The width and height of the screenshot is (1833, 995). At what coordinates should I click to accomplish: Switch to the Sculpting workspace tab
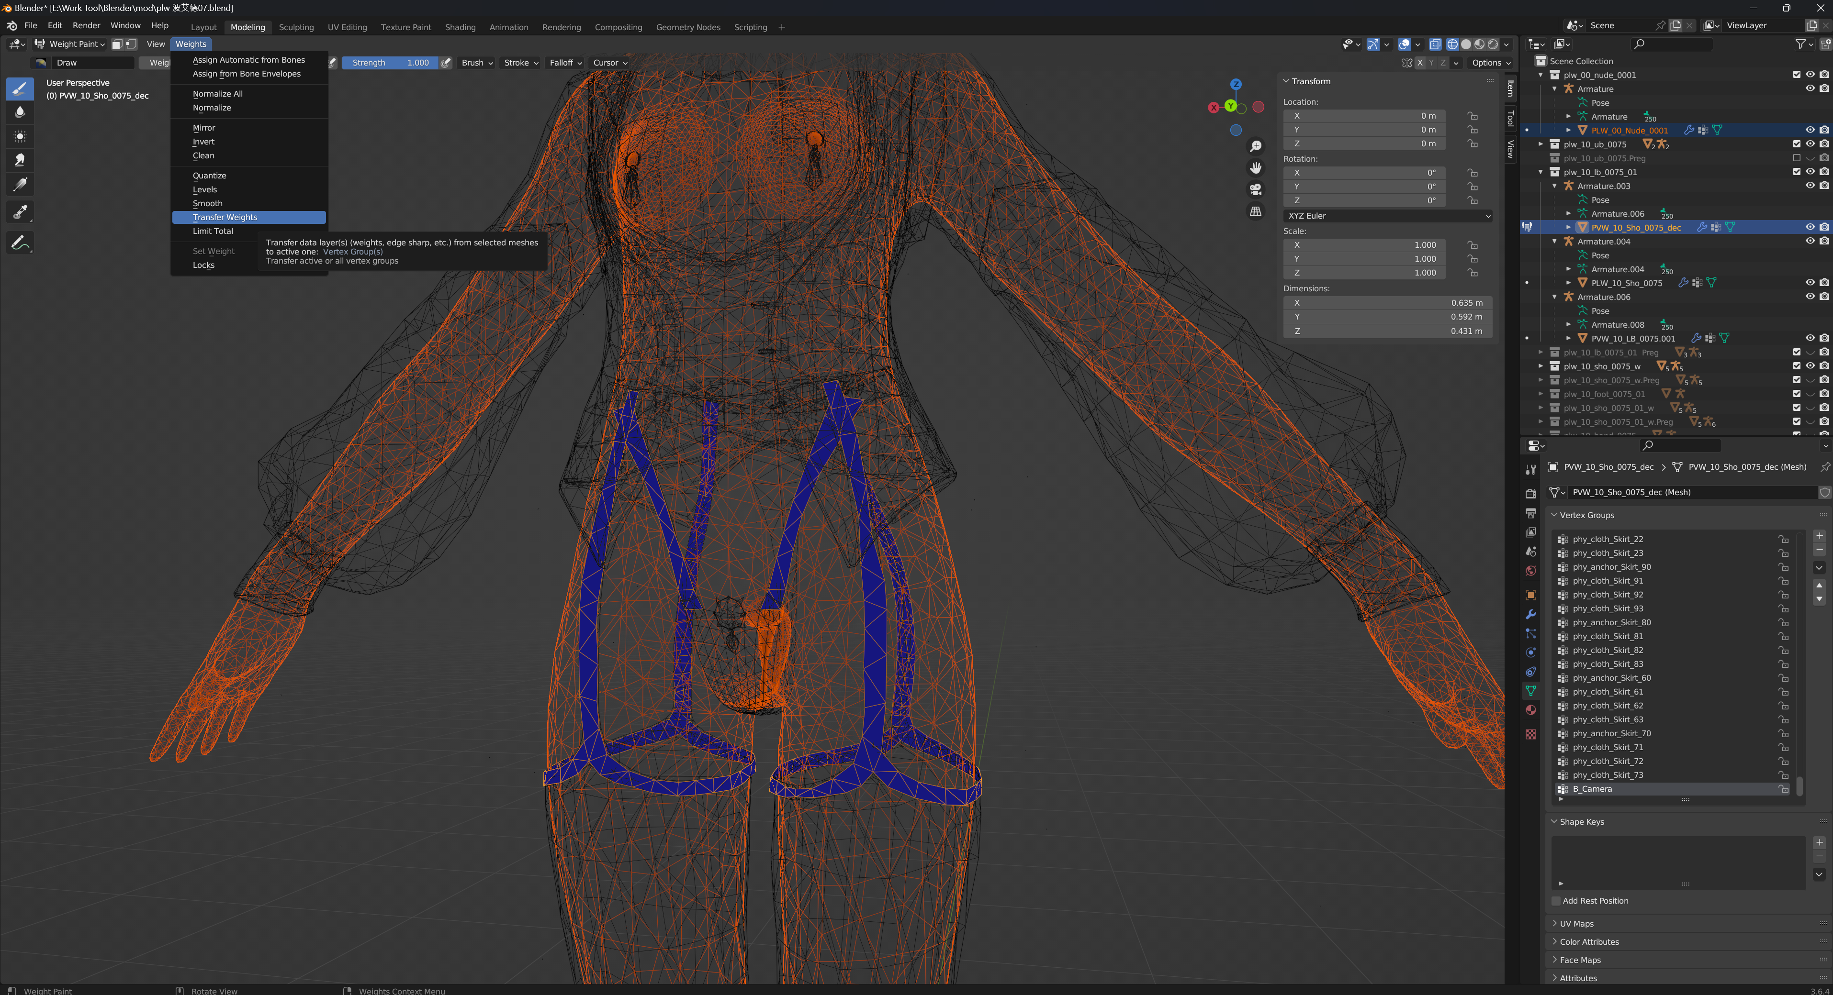296,27
